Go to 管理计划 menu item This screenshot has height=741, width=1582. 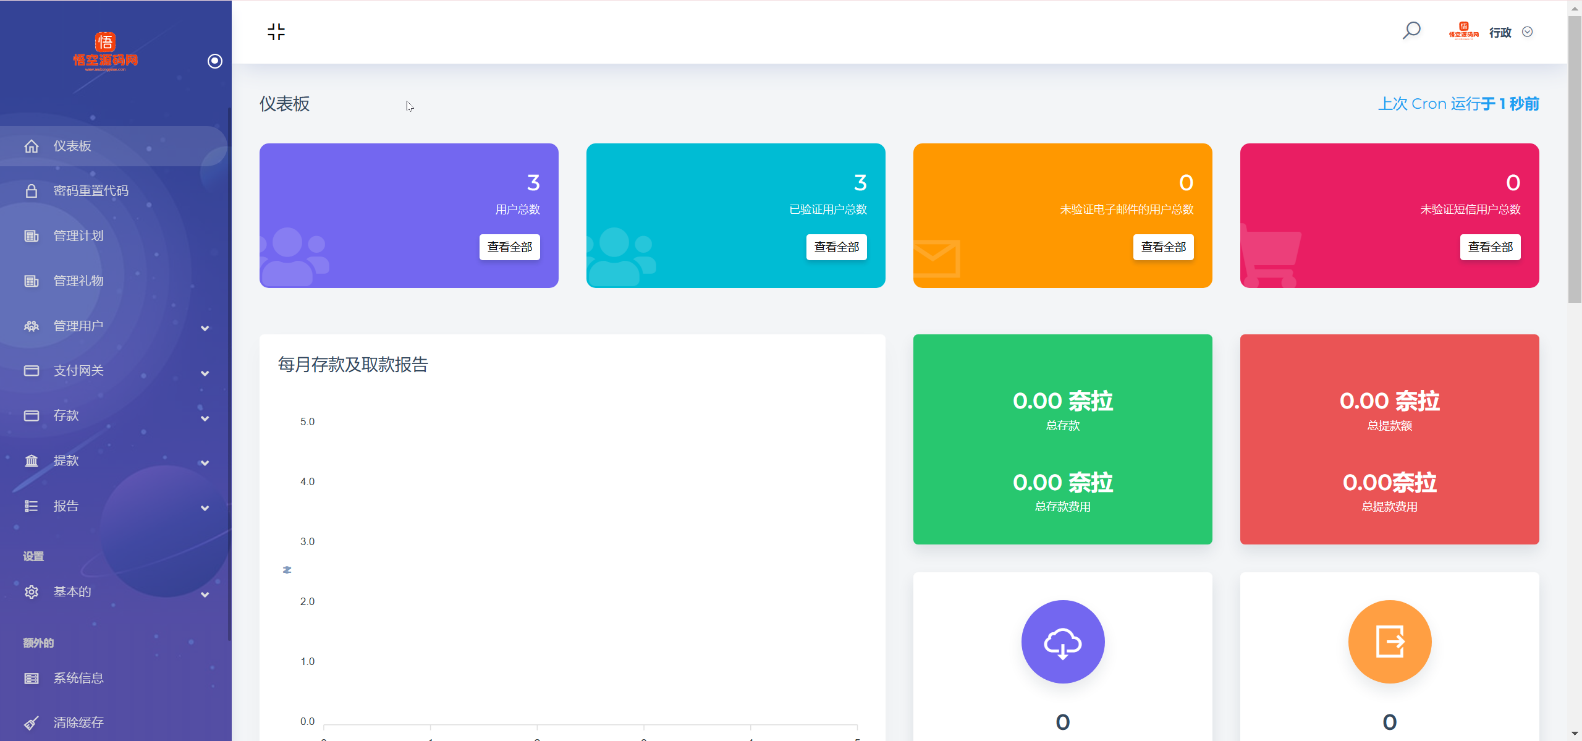click(x=114, y=236)
